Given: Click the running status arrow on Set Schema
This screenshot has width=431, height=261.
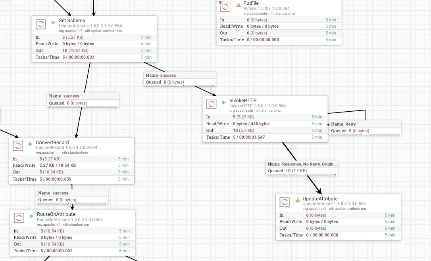Looking at the screenshot, I should (x=53, y=22).
